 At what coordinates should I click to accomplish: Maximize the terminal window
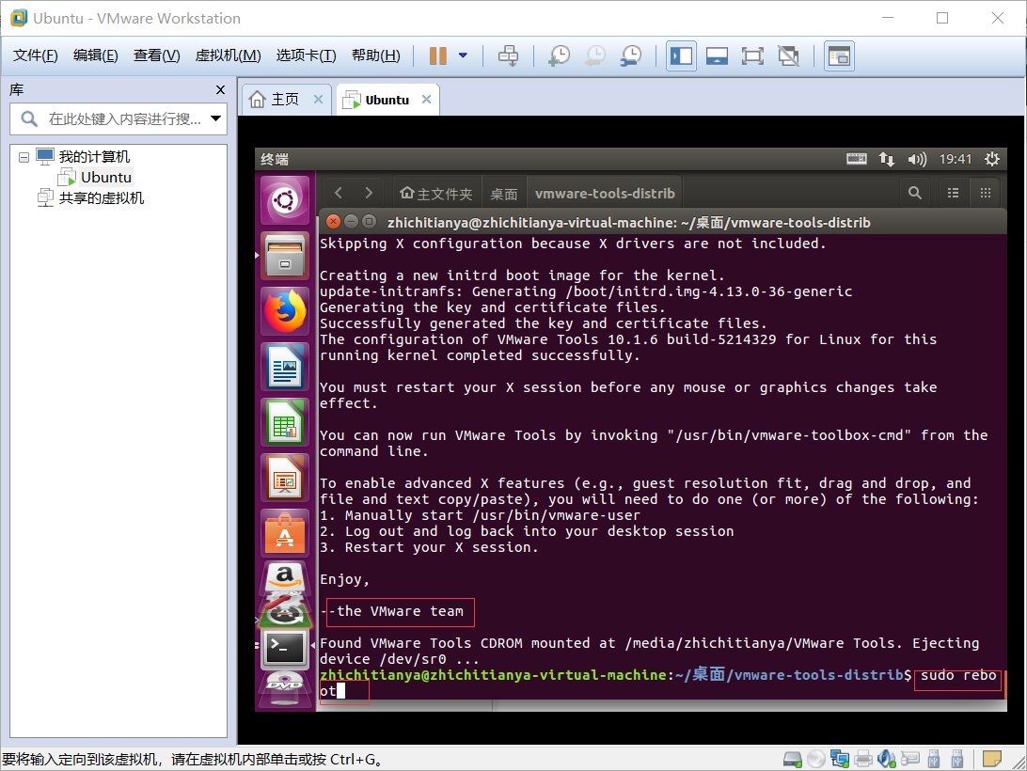tap(370, 221)
